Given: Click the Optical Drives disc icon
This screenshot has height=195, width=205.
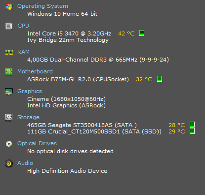Looking at the screenshot, I should [x=9, y=144].
